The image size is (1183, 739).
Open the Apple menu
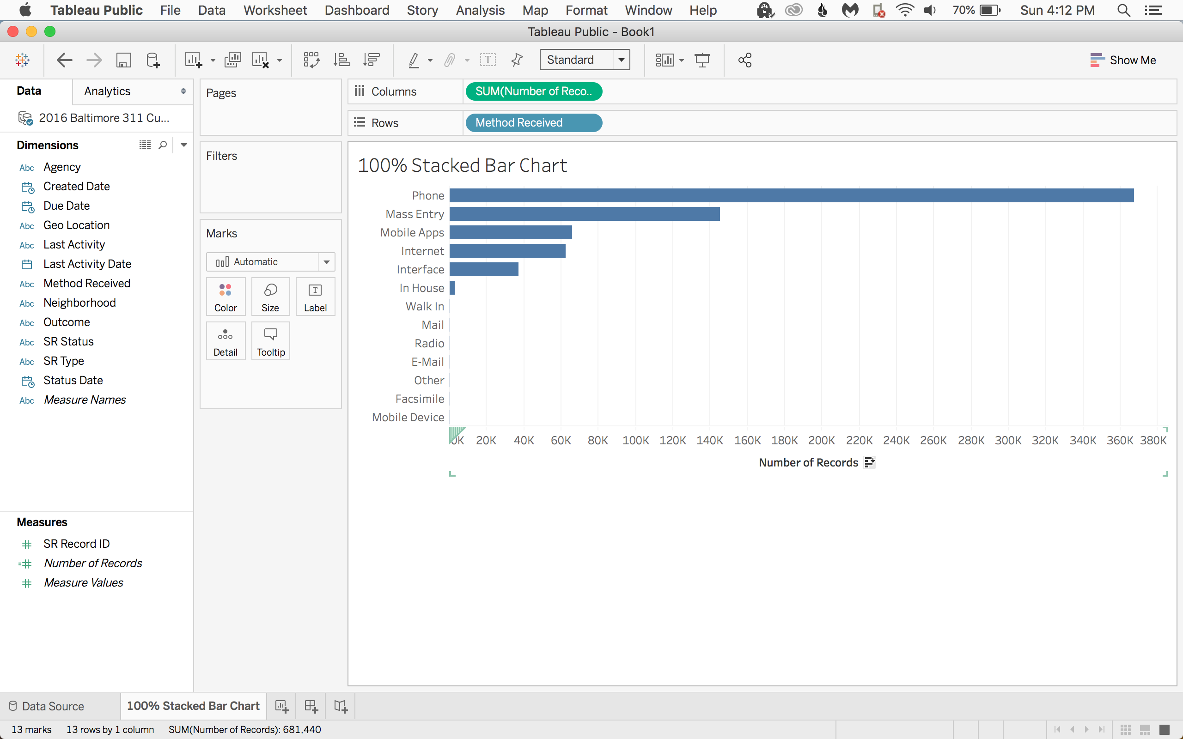(25, 10)
